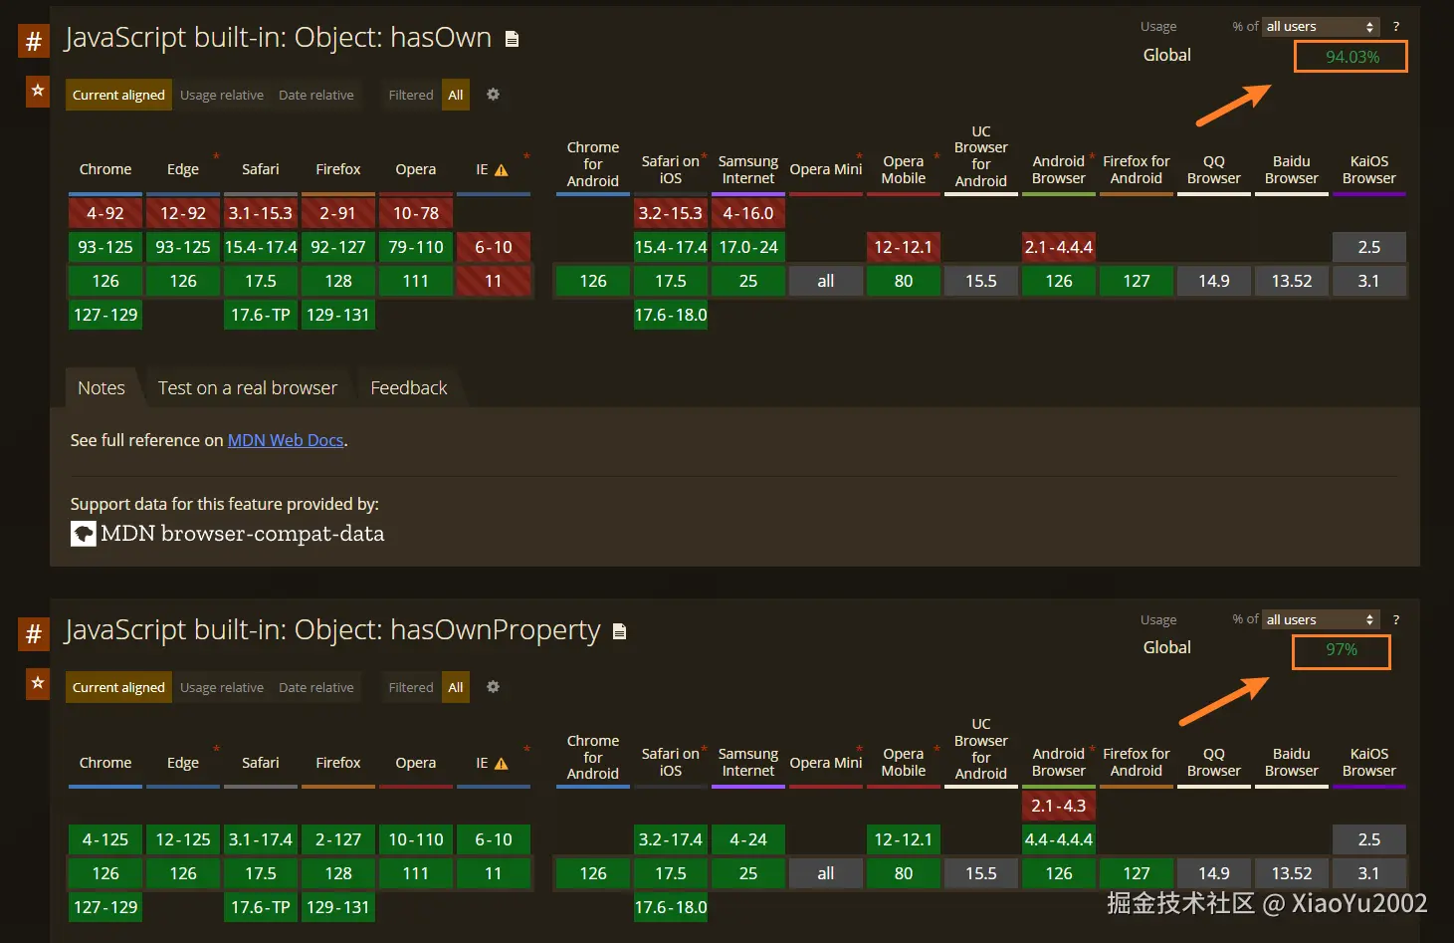Open the JavaScript built-in: Object: hasOwnProperty title link
This screenshot has height=943, width=1454.
(332, 630)
